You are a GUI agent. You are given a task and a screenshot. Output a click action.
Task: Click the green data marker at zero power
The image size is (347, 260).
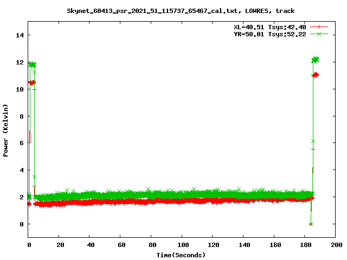(311, 224)
